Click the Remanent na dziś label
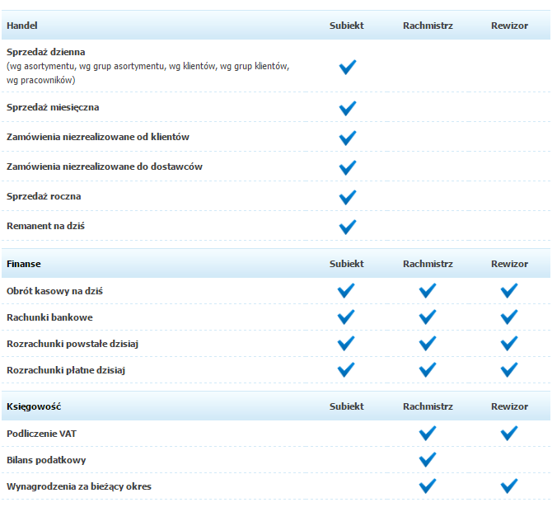557x507 pixels. pos(46,226)
